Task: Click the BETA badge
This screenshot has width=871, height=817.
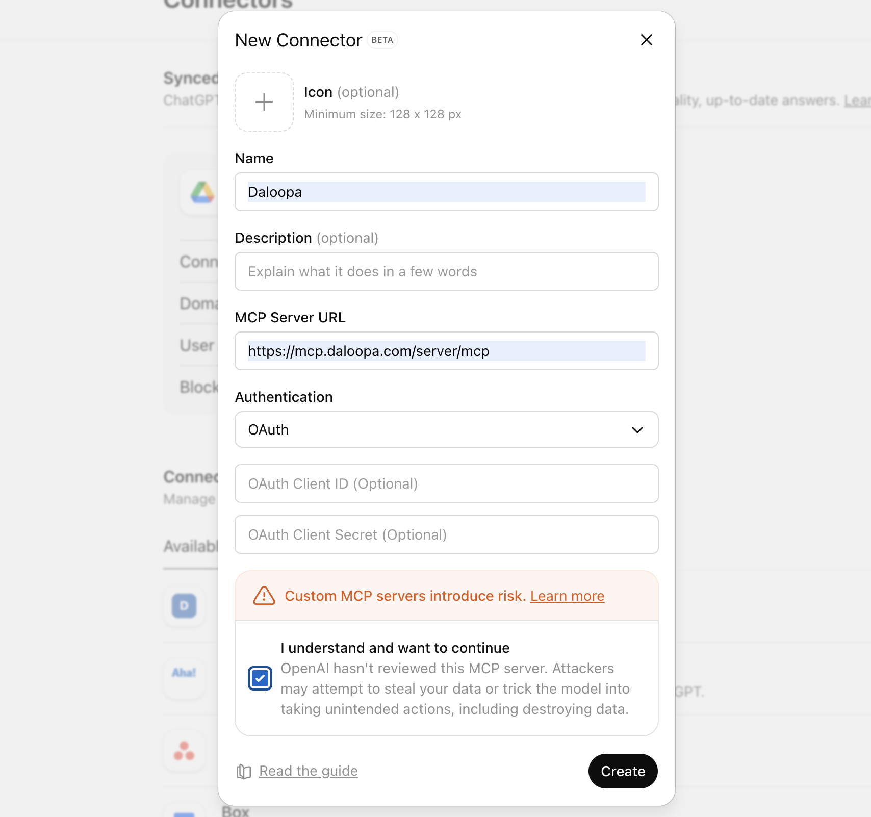Action: (x=382, y=40)
